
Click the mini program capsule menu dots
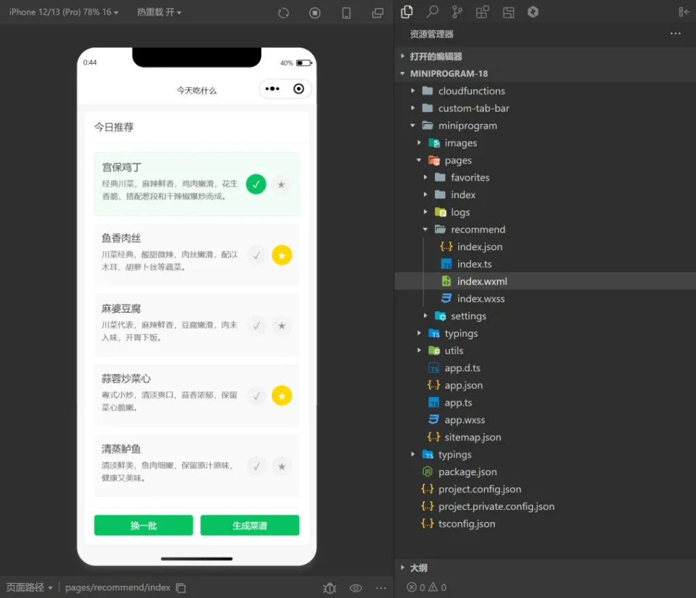[x=273, y=89]
